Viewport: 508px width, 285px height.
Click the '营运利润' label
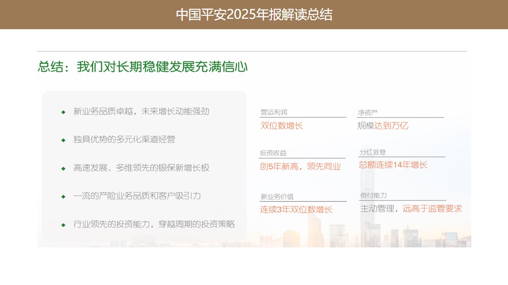[274, 112]
